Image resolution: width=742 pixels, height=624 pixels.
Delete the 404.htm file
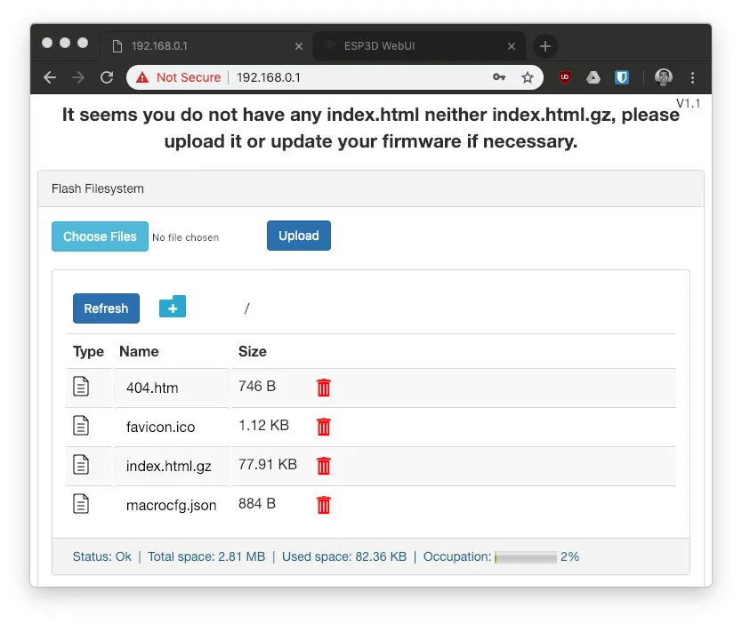tap(324, 388)
